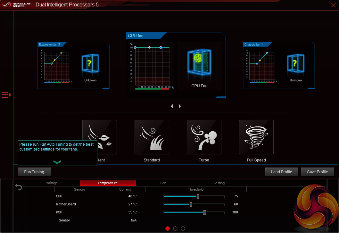Collapse the Fan Auto Tuning tip chevron
This screenshot has height=233, width=339.
coord(57,162)
